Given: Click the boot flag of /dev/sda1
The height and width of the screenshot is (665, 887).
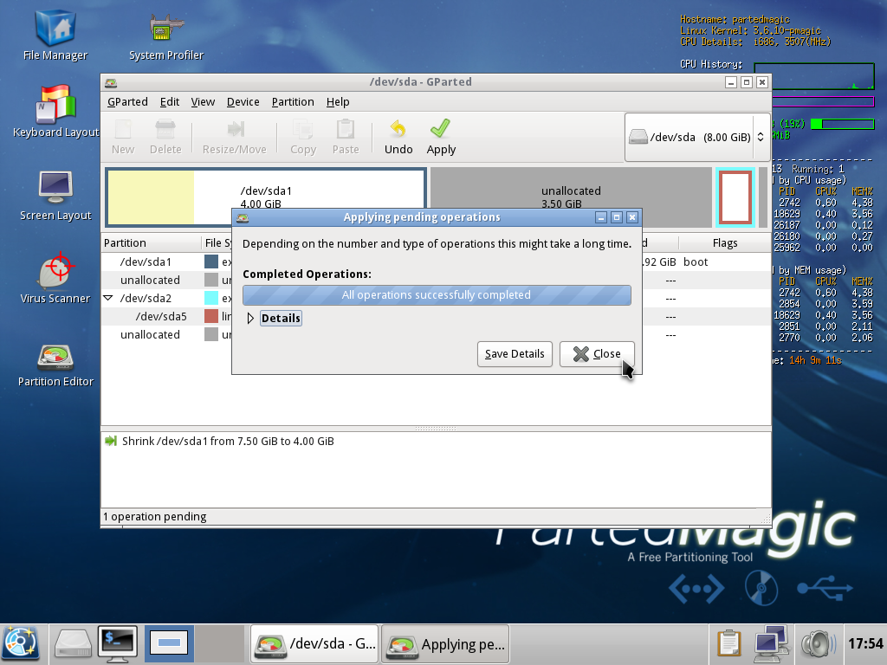Looking at the screenshot, I should coord(696,261).
